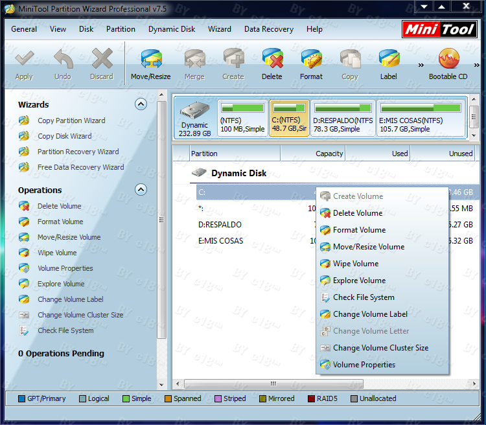Collapse the Operations section chevron
Image resolution: width=486 pixels, height=425 pixels.
141,189
